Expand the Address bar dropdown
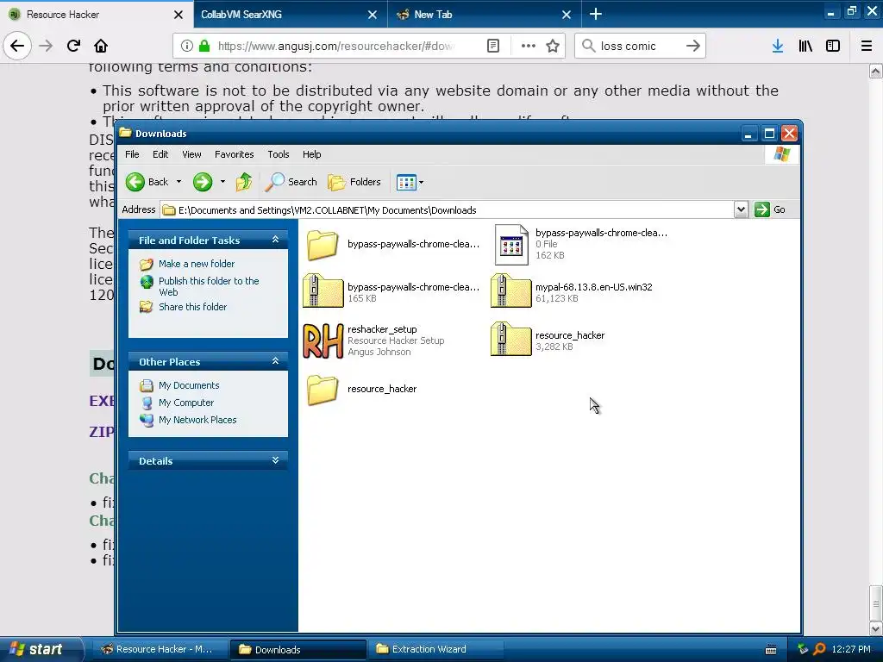Viewport: 883px width, 662px height. pyautogui.click(x=741, y=210)
